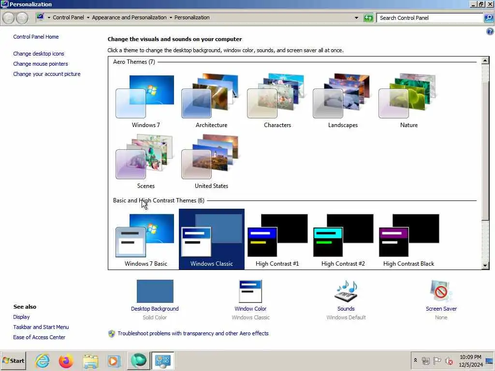
Task: Choose the Characters theme
Action: click(x=277, y=100)
